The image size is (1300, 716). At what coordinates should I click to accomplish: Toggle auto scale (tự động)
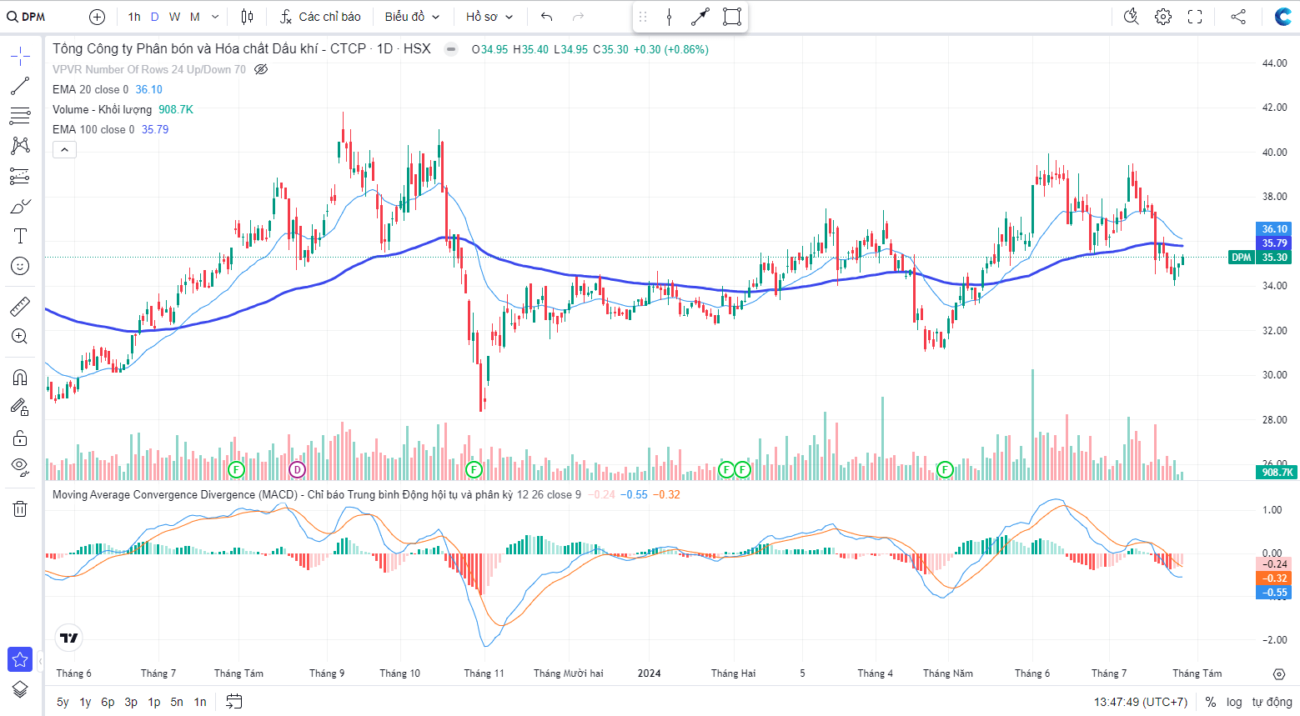click(1272, 702)
